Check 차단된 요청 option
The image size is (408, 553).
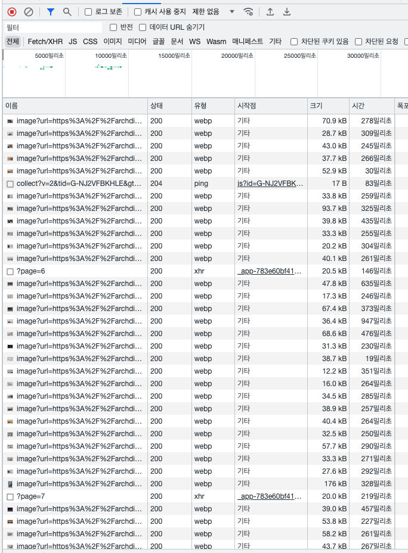pos(358,42)
